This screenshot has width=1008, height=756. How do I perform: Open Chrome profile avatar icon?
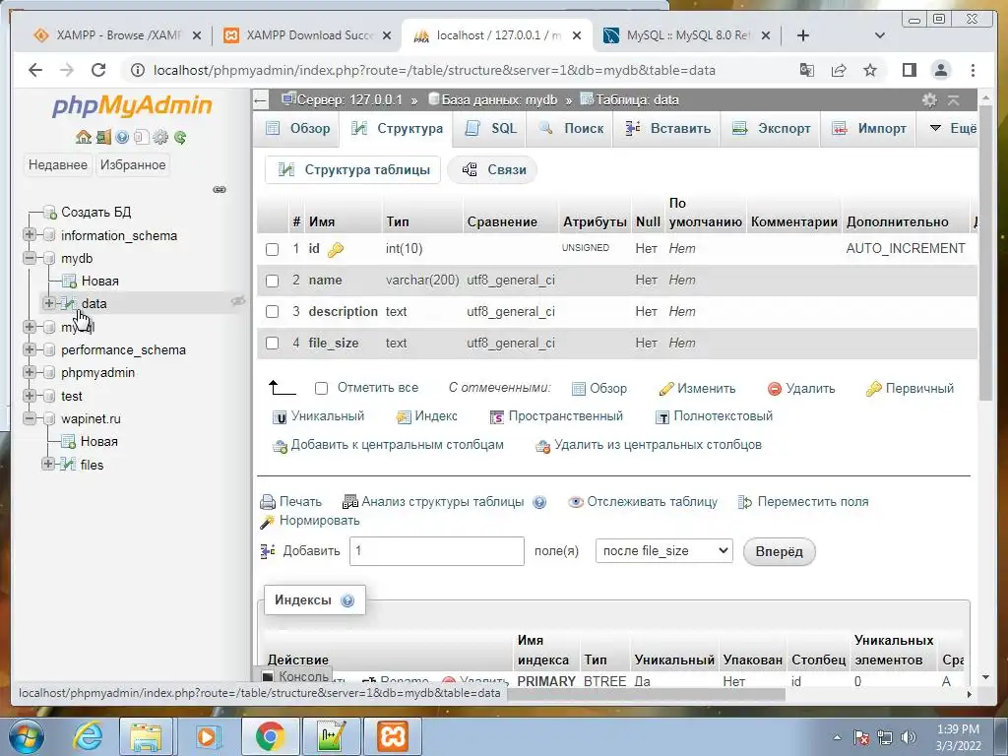tap(940, 70)
